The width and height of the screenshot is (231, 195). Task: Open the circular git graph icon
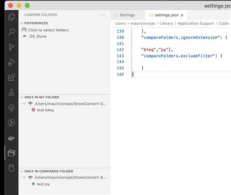coord(11,123)
